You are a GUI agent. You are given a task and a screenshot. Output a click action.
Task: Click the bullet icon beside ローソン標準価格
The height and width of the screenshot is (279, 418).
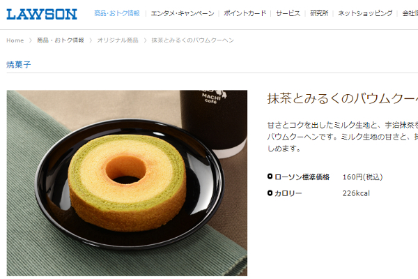coord(270,176)
